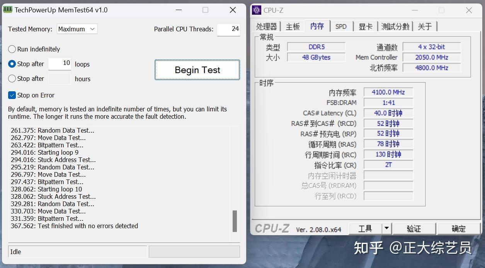The height and width of the screenshot is (268, 485).
Task: Click the tRAS 78 时钟 value
Action: 388,144
